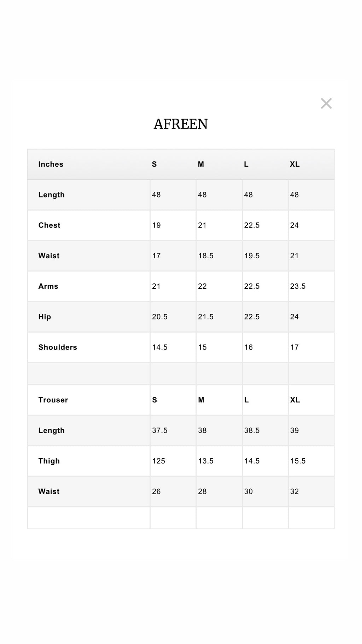Click the Chest row label
The width and height of the screenshot is (362, 644).
(49, 225)
